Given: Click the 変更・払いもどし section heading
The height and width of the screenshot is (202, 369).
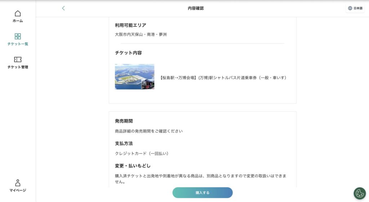Looking at the screenshot, I should [133, 166].
